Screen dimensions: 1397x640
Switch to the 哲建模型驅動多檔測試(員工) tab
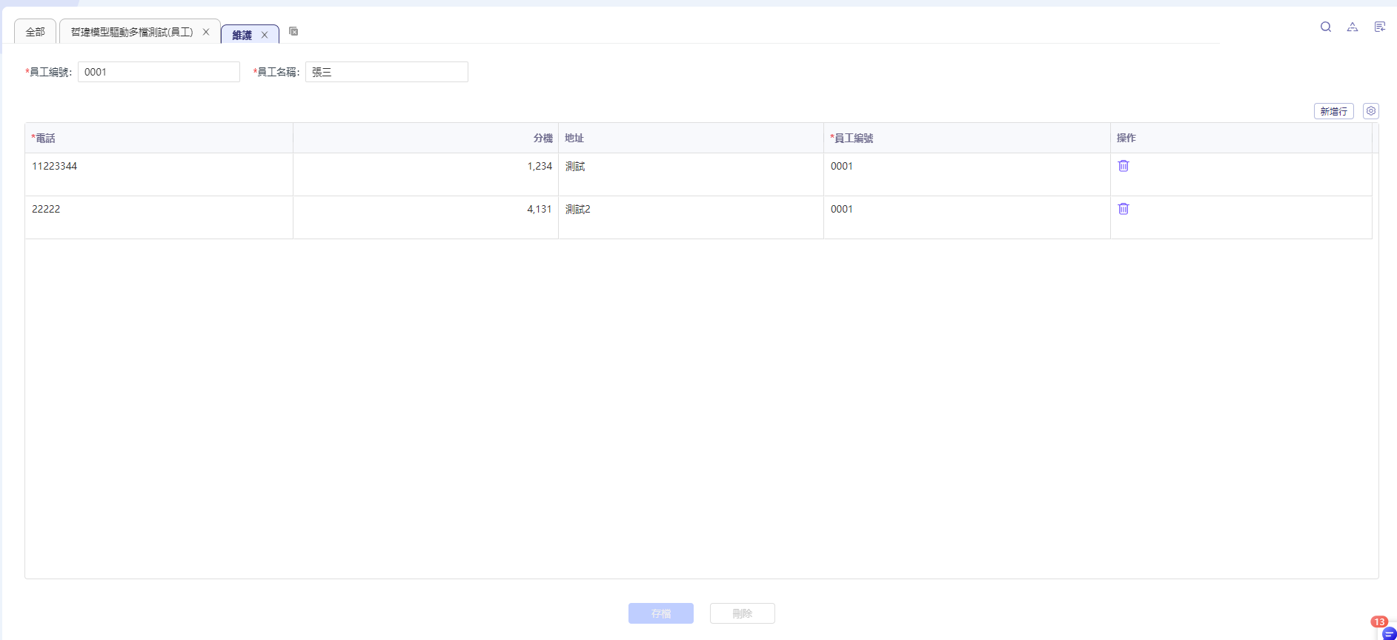pyautogui.click(x=132, y=32)
